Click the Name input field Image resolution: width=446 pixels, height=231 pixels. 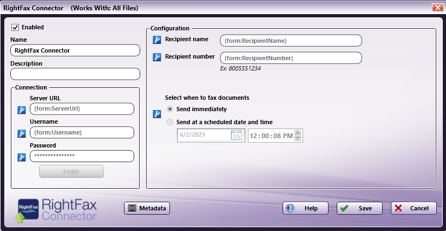point(75,50)
